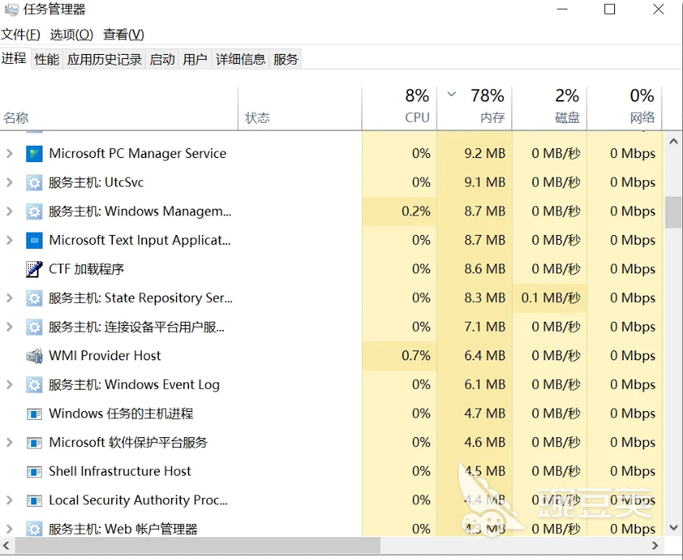Click the Windows 任务的主机进程 icon
This screenshot has width=683, height=560.
point(34,414)
